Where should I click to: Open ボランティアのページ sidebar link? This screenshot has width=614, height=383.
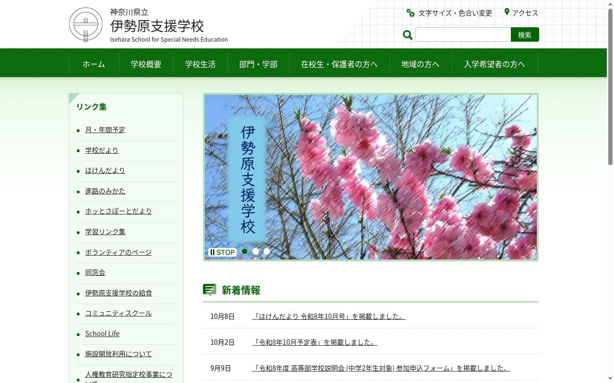[x=118, y=252]
